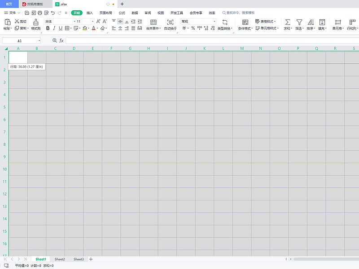Image resolution: width=359 pixels, height=269 pixels.
Task: Toggle vertical middle alignment
Action: 120,21
